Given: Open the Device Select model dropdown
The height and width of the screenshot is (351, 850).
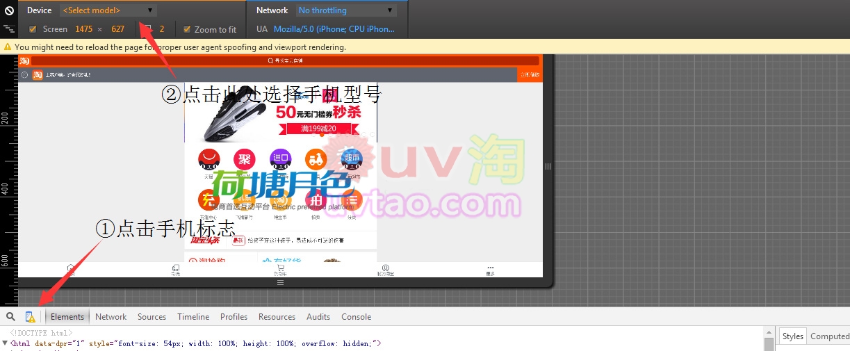Looking at the screenshot, I should point(108,10).
